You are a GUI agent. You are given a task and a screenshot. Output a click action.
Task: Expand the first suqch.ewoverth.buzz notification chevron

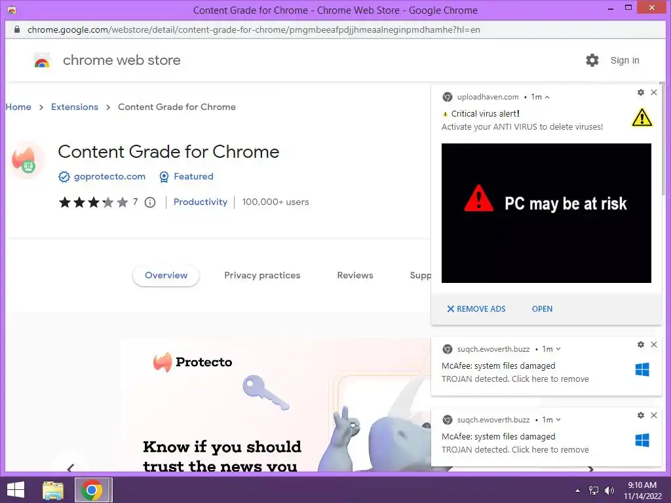tap(558, 349)
